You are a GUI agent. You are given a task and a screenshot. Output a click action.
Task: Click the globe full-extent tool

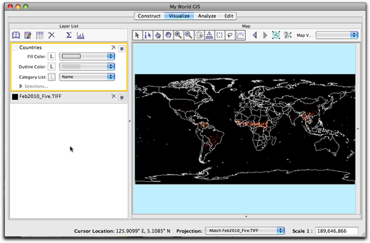click(199, 36)
